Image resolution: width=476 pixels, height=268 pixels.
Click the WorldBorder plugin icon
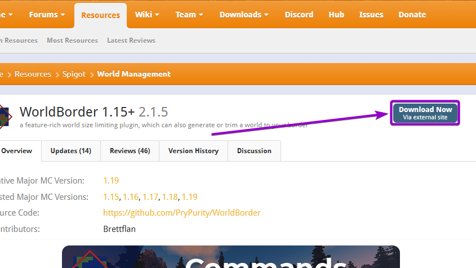pos(5,117)
